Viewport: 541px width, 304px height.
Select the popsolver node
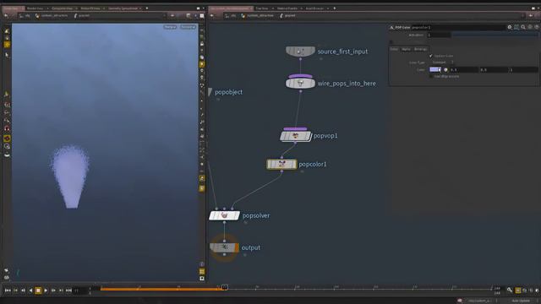(x=224, y=216)
